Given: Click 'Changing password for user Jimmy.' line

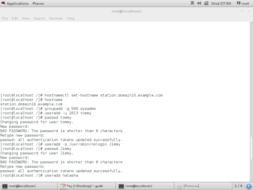Looking at the screenshot, I should (x=37, y=153).
